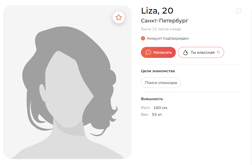Click the orange verified checkmark badge
Image resolution: width=252 pixels, height=165 pixels.
[143, 38]
